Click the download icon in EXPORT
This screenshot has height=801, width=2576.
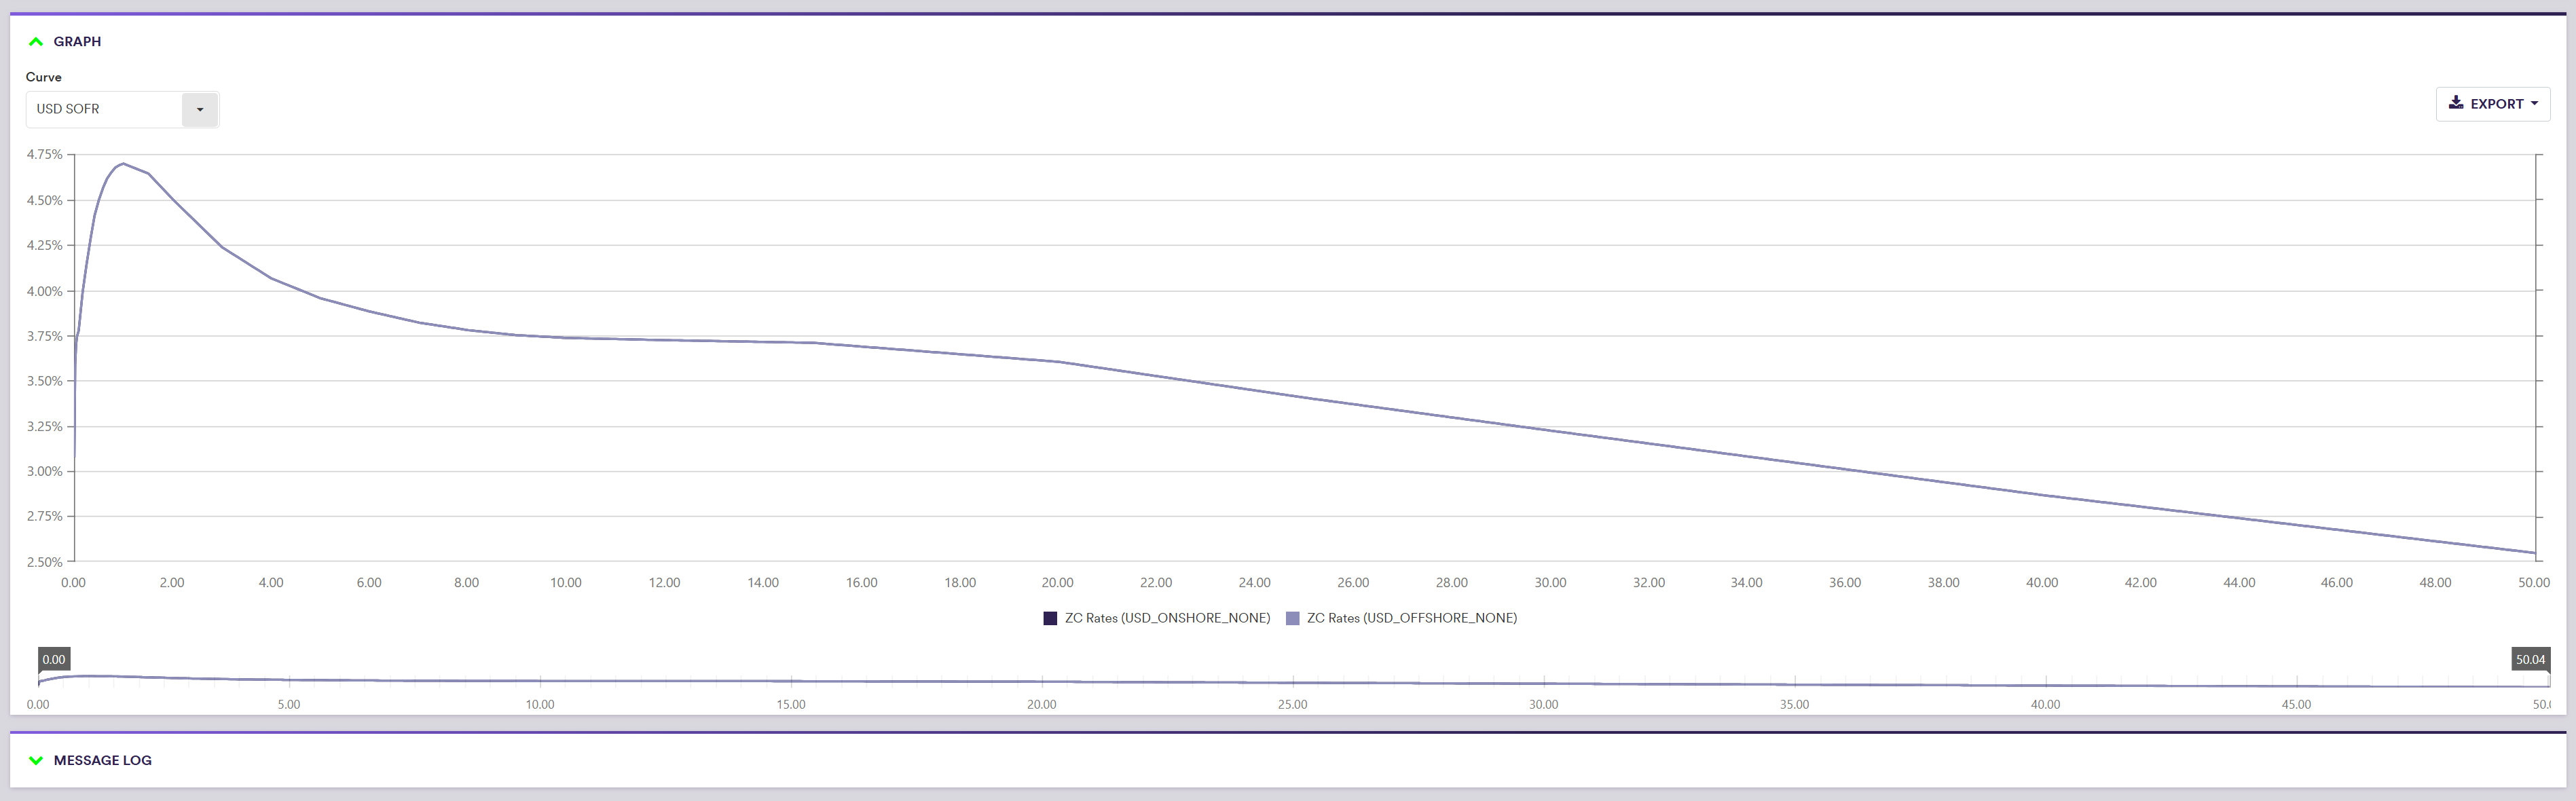click(2455, 103)
